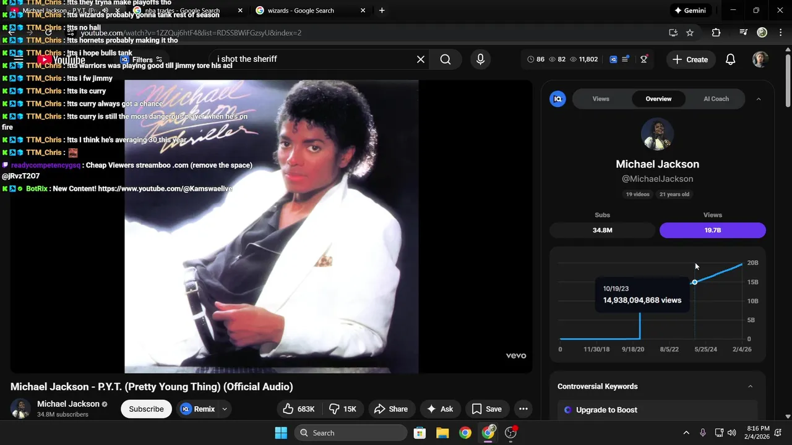Viewport: 792px width, 445px height.
Task: Close the wizards Google Search tab
Action: [363, 11]
